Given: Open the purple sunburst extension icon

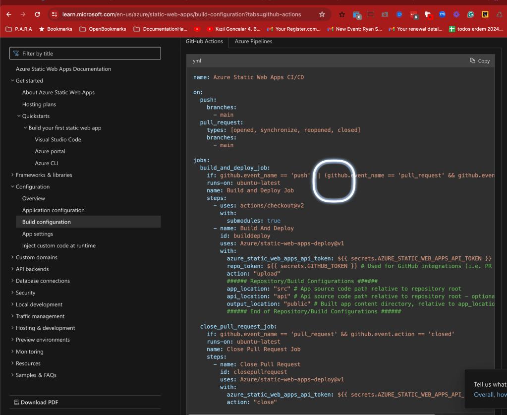Looking at the screenshot, I should coord(456,14).
